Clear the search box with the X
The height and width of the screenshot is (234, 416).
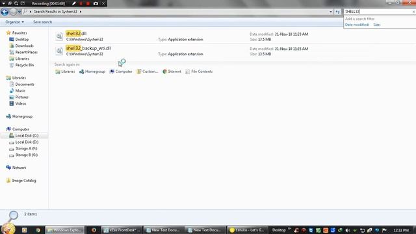coord(413,12)
